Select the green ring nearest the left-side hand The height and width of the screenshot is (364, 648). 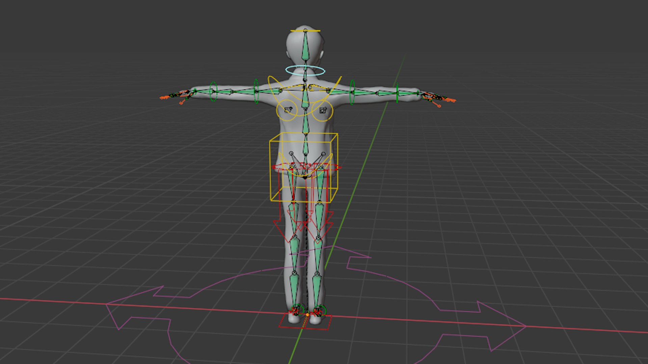213,91
